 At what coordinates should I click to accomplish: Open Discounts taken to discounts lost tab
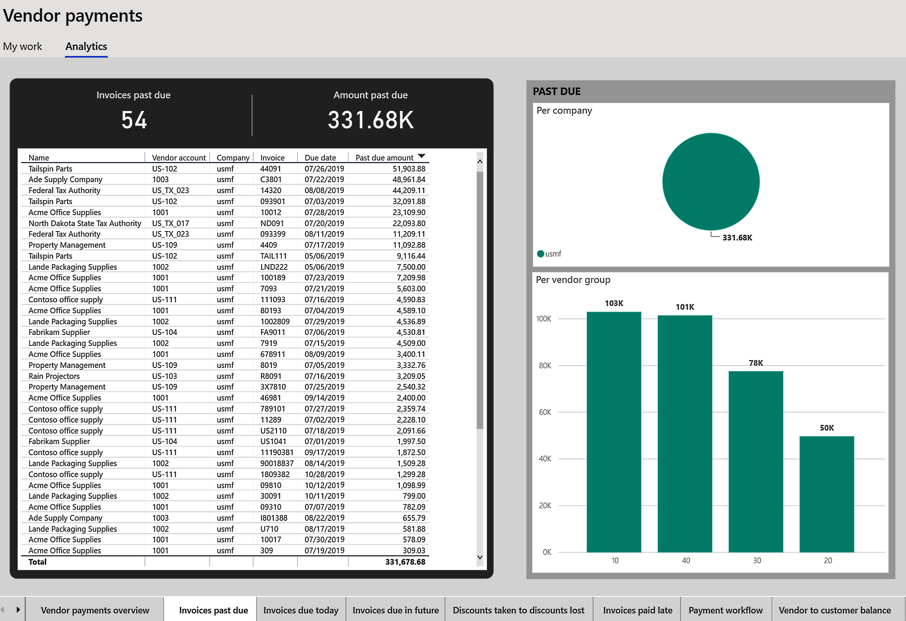tap(518, 610)
